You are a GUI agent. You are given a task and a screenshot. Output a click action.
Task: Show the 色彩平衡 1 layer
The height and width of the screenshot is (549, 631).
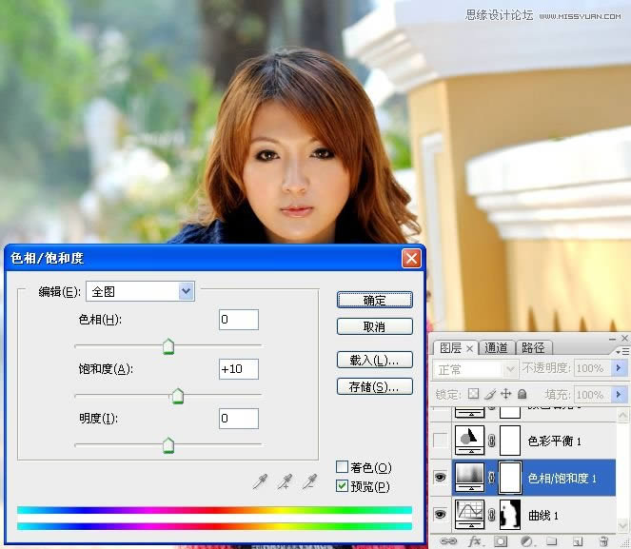[440, 440]
